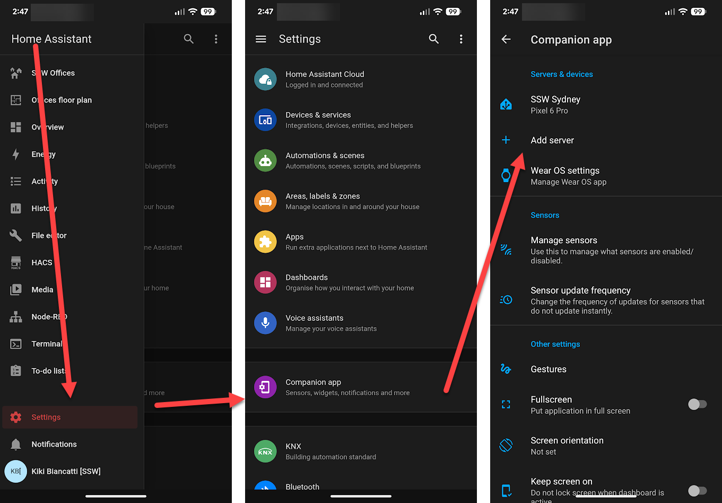
Task: Click the back arrow beside Companion app title
Action: (506, 39)
